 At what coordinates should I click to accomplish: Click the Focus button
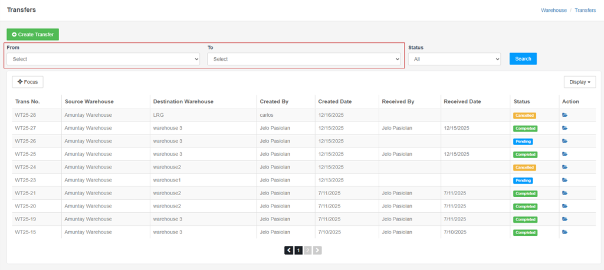[x=28, y=82]
